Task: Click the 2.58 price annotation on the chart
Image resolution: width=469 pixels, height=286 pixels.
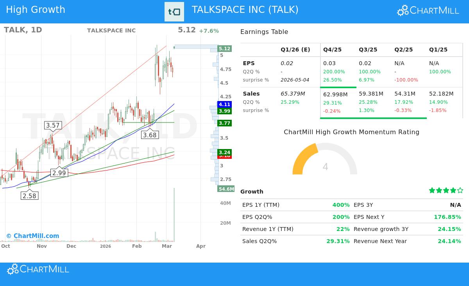Action: coord(30,196)
